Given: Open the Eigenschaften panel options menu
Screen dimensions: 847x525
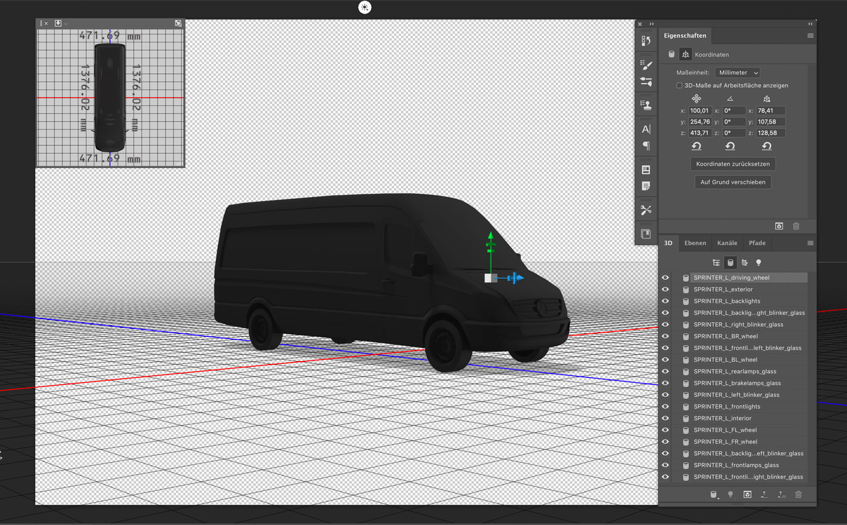Looking at the screenshot, I should pos(810,36).
